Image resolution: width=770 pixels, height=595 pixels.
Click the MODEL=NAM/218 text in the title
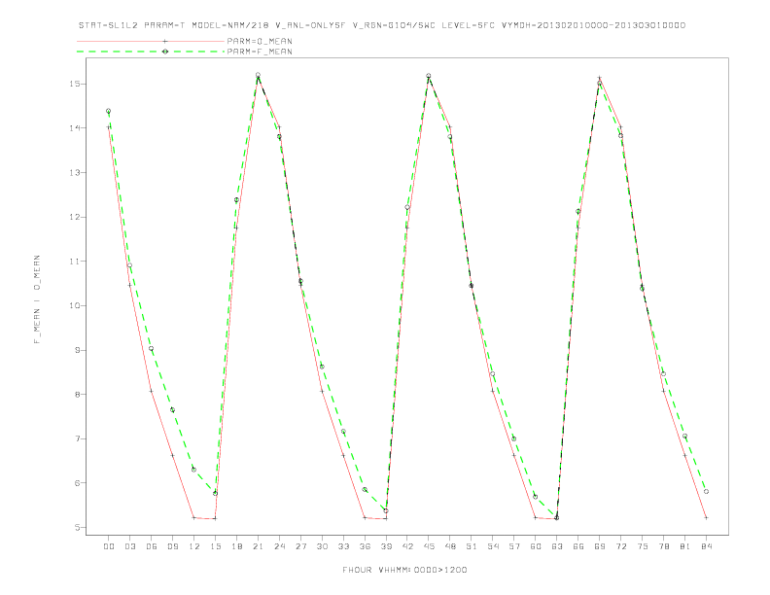pos(230,25)
